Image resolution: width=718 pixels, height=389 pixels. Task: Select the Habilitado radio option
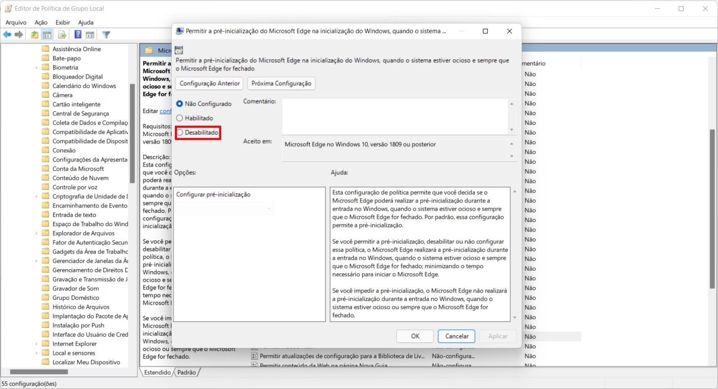[180, 118]
